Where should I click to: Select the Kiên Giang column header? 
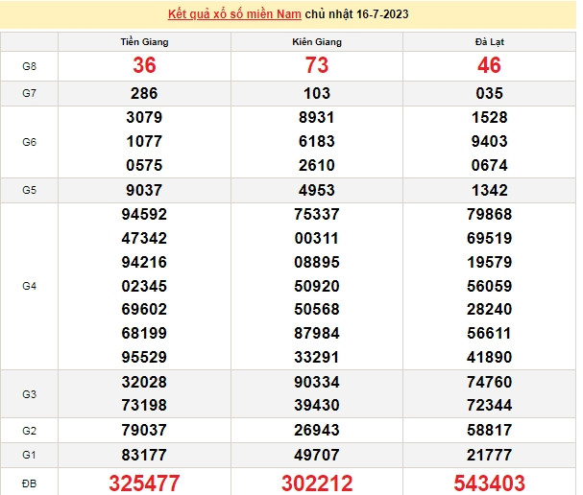pyautogui.click(x=317, y=42)
